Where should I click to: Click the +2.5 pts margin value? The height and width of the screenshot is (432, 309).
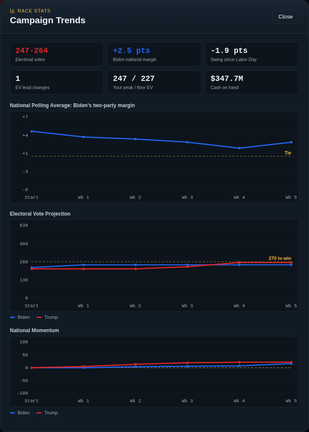131,51
